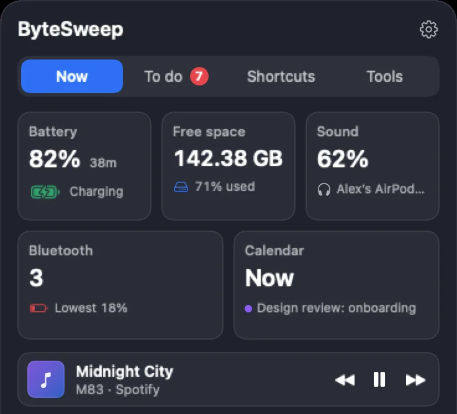457x414 pixels.
Task: Click the headphones icon in Sound card
Action: click(324, 190)
